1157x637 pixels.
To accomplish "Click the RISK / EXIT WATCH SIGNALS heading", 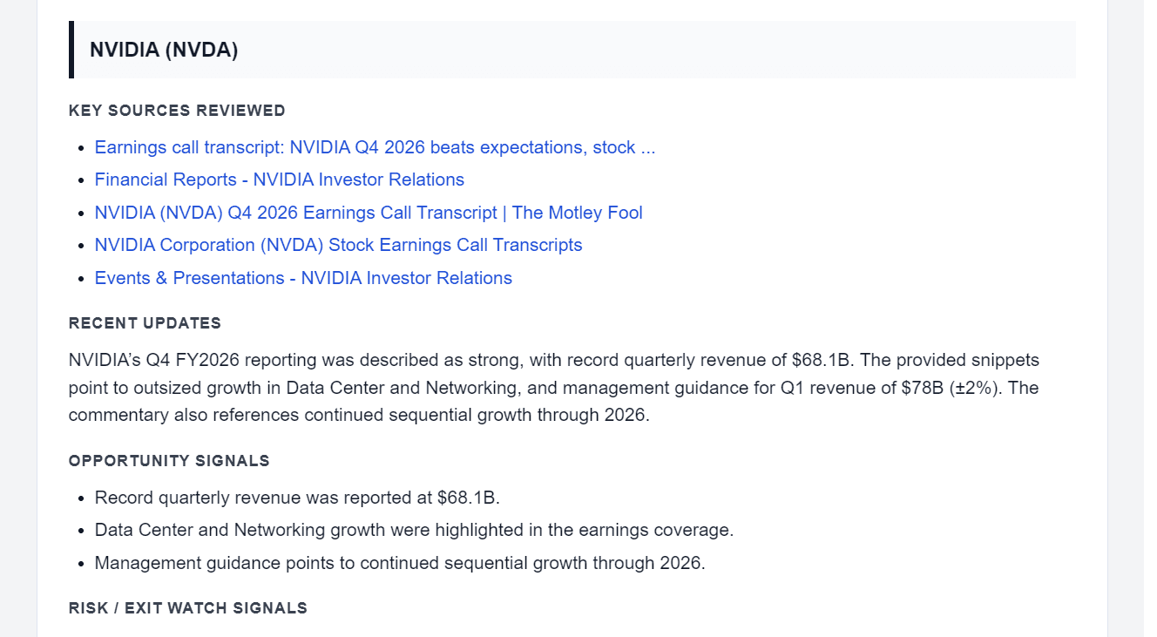I will pyautogui.click(x=188, y=608).
